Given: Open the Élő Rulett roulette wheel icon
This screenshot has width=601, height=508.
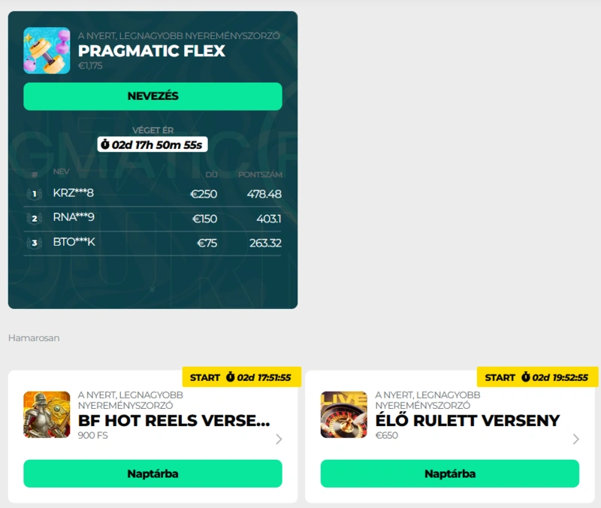Looking at the screenshot, I should pos(344,415).
